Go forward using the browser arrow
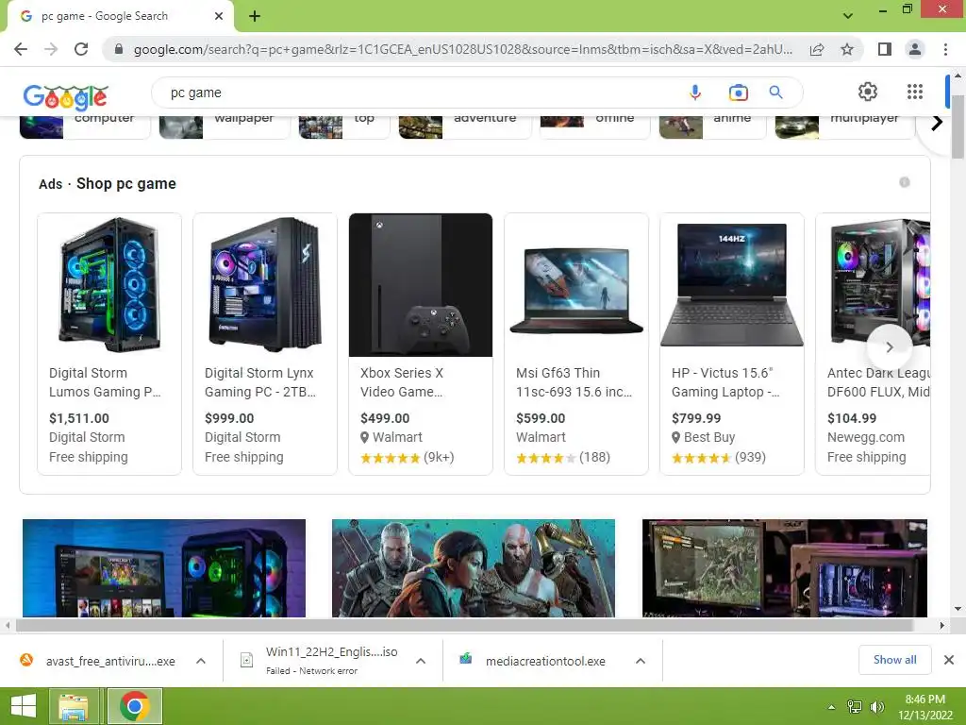966x725 pixels. coord(51,49)
